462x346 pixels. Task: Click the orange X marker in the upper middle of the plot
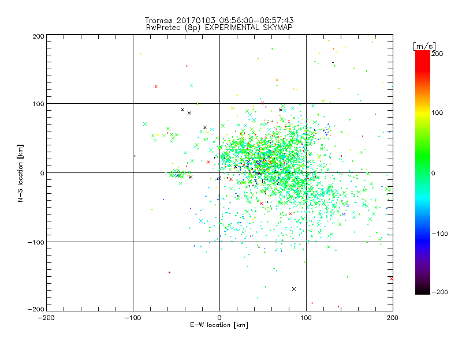(x=277, y=80)
